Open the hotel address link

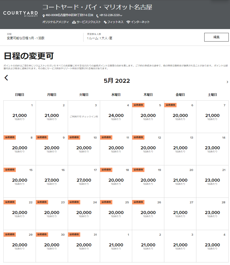coord(69,15)
